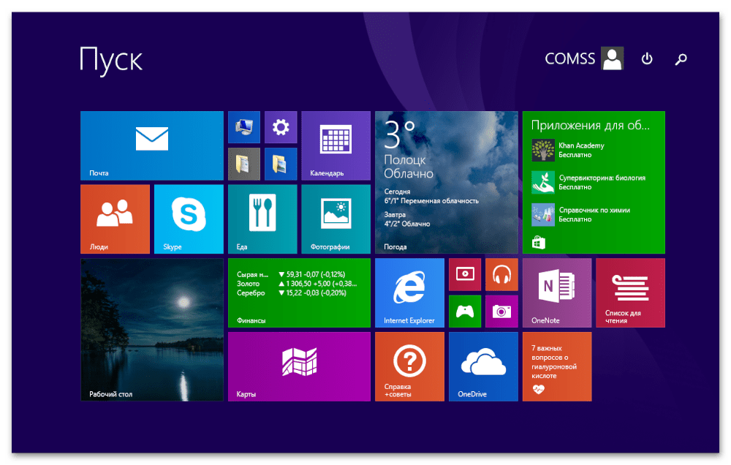Click the search magnifier button
Screen dimensions: 731x465
(681, 59)
